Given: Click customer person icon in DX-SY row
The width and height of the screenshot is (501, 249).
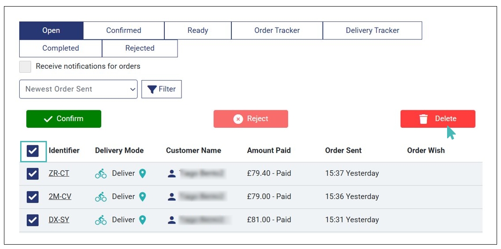Looking at the screenshot, I should (171, 220).
